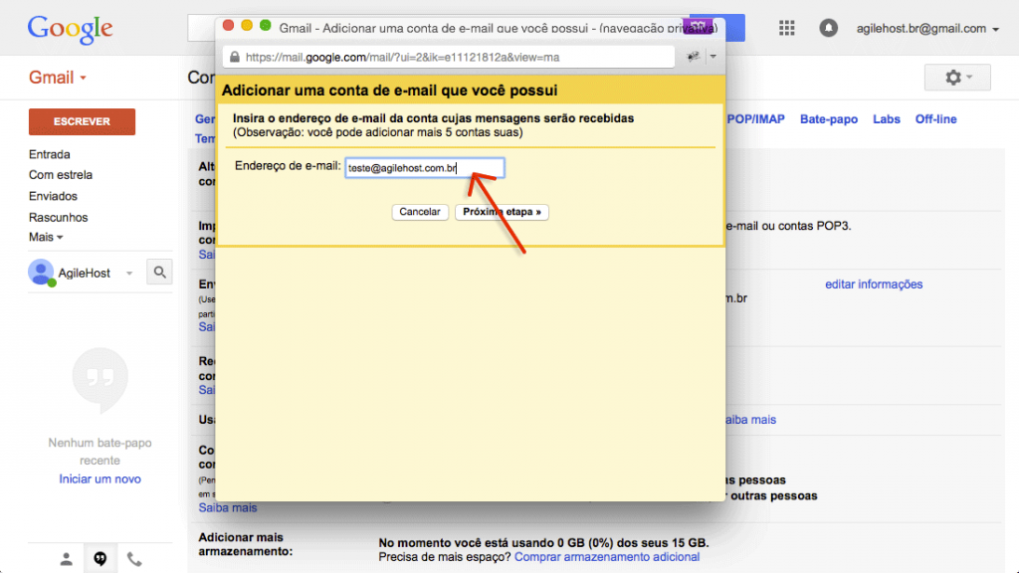The image size is (1019, 573).
Task: Open the Entrada folder
Action: (50, 154)
